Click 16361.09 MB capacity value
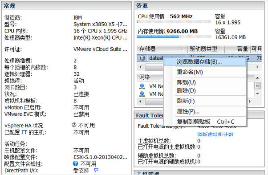The height and width of the screenshot is (175, 268). pos(231,37)
